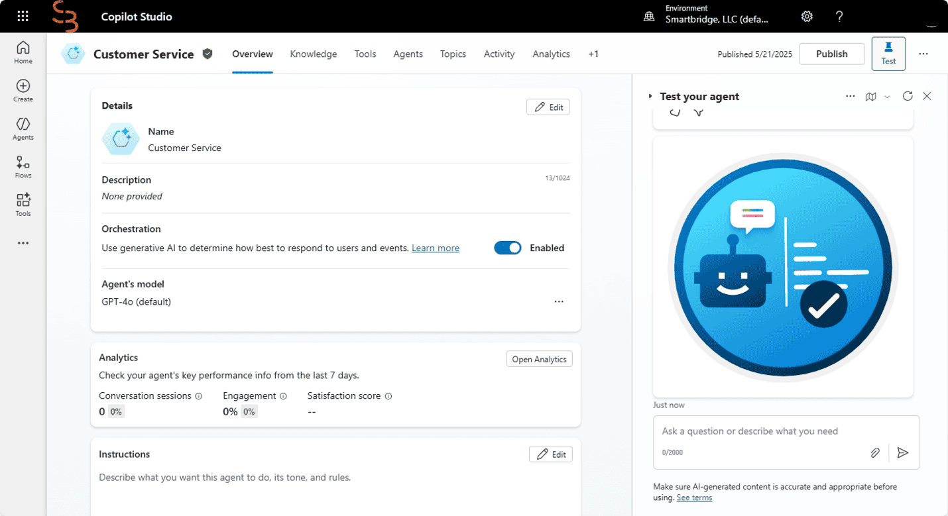
Task: Click the Create icon in the sidebar
Action: [23, 87]
